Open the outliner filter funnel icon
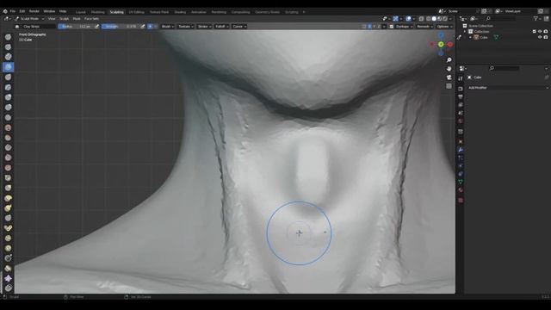 536,18
